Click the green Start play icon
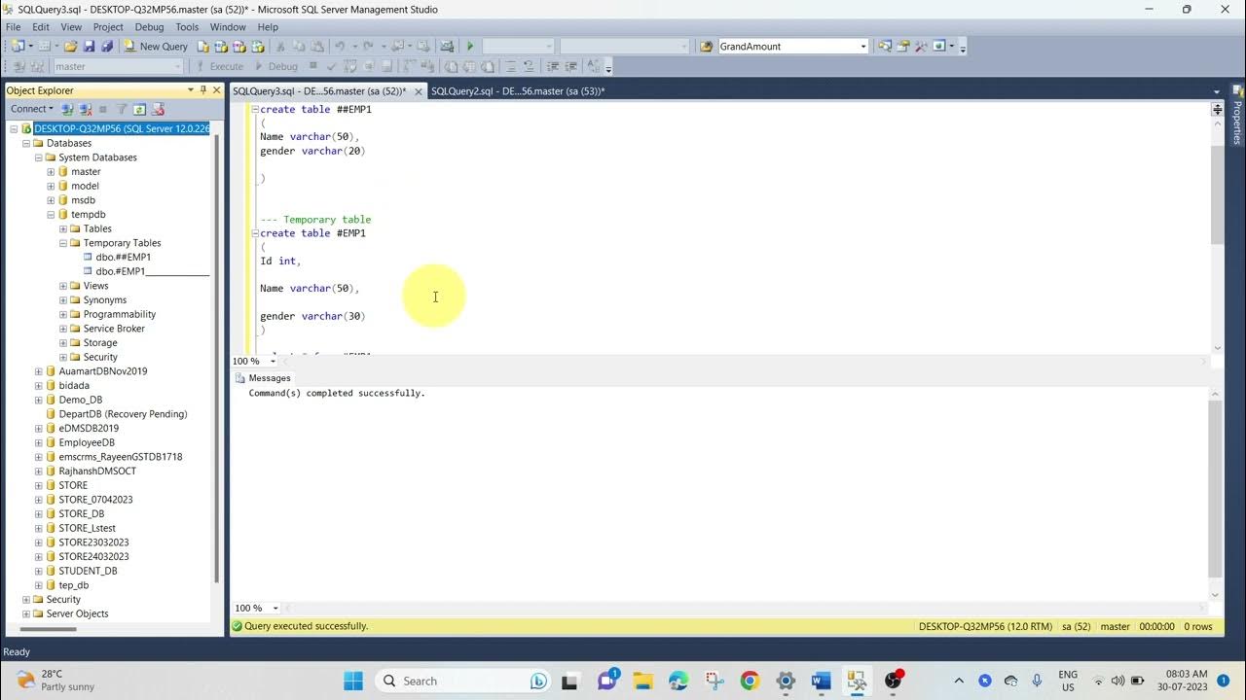 point(470,46)
